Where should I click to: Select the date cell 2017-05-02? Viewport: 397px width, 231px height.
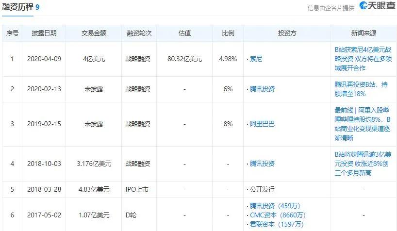click(44, 215)
